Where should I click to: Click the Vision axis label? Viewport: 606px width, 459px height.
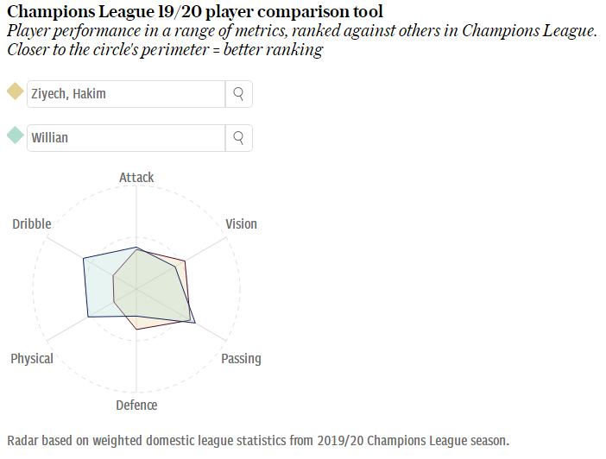(x=241, y=224)
